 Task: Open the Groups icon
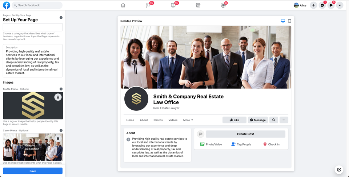pos(223,5)
